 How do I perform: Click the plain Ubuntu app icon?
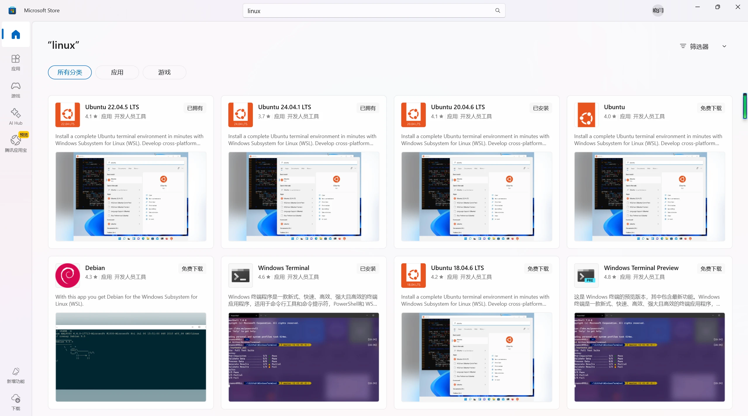[586, 115]
